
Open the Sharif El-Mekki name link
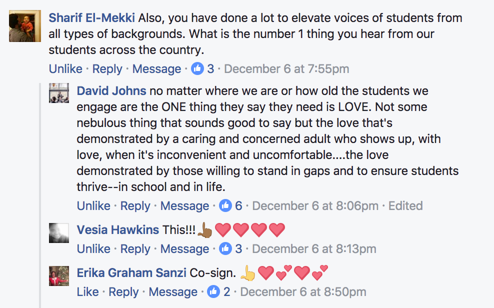tap(91, 18)
